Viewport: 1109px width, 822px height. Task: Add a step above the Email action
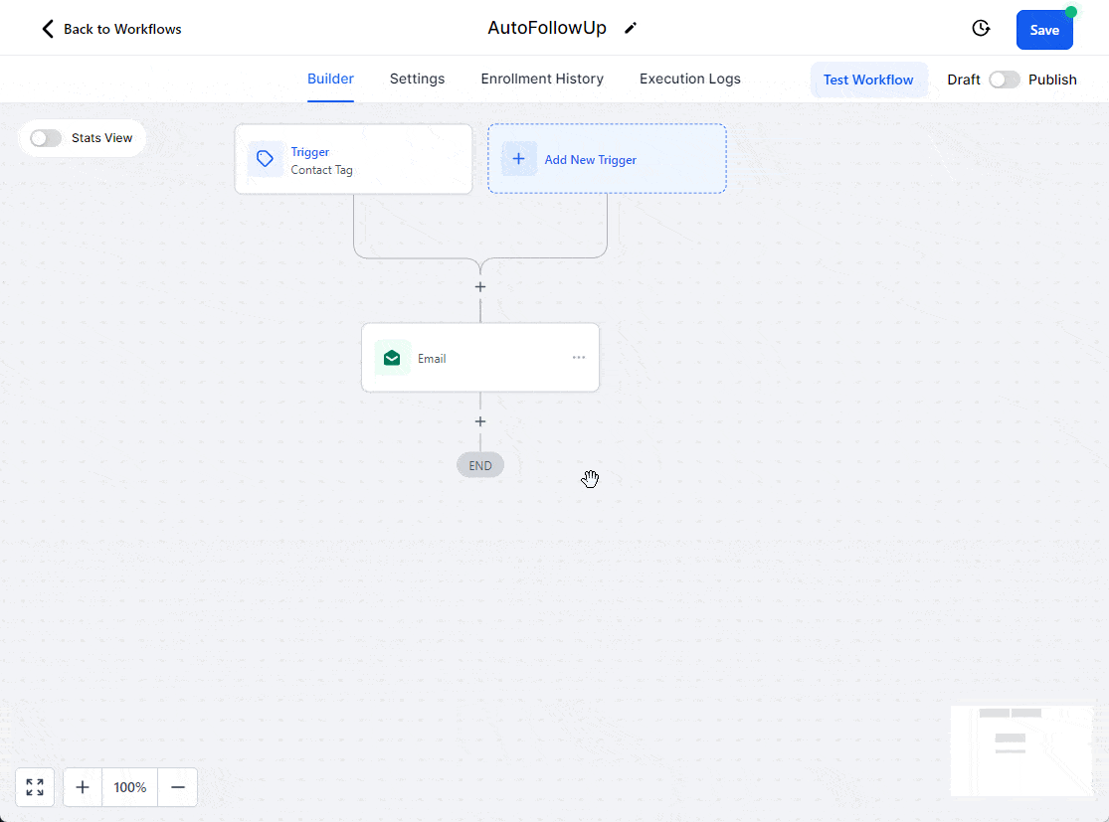[x=480, y=287]
